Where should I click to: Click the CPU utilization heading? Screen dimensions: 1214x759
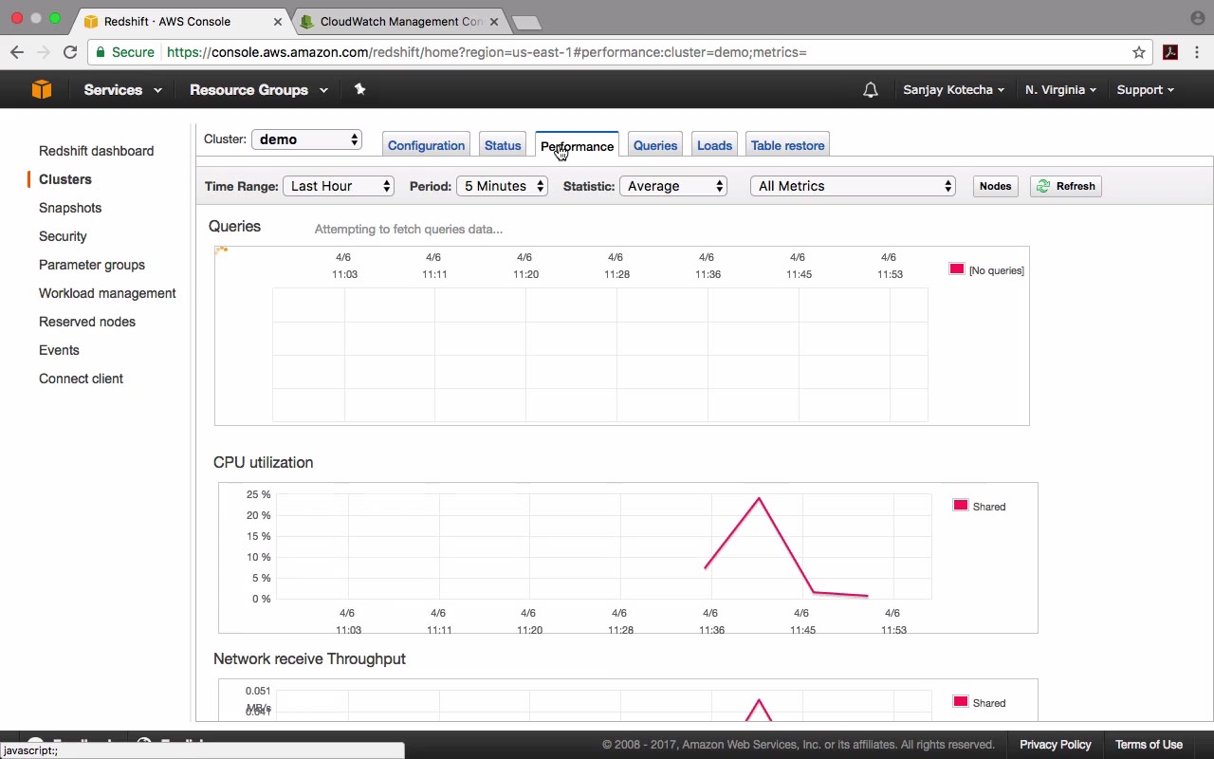coord(263,462)
